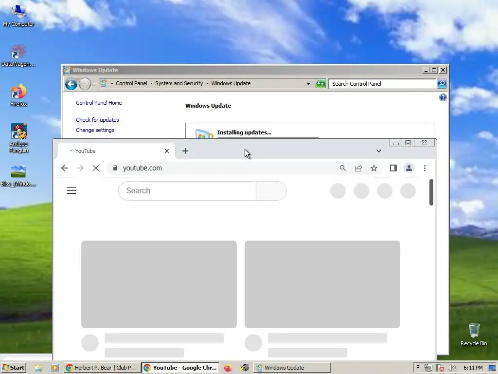Open the Recycle Bin
The height and width of the screenshot is (374, 498).
pyautogui.click(x=474, y=335)
